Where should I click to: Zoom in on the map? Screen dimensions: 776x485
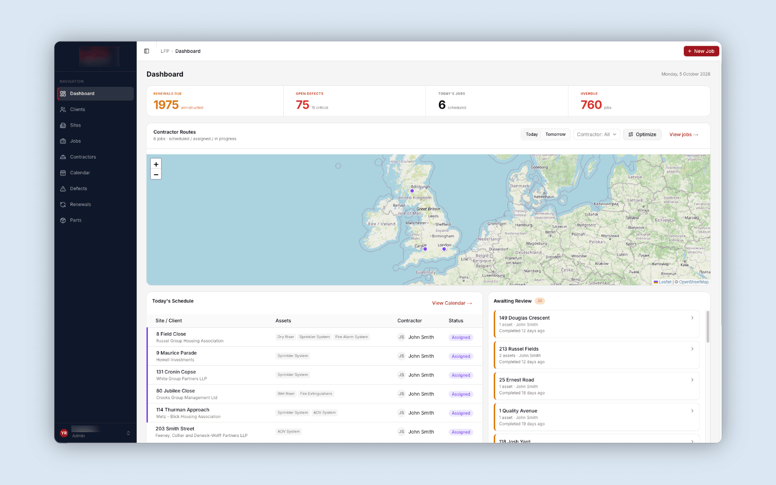(156, 164)
